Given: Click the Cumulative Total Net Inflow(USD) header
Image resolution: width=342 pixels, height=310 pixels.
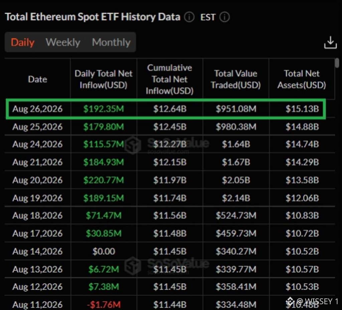Looking at the screenshot, I should click(x=170, y=79).
